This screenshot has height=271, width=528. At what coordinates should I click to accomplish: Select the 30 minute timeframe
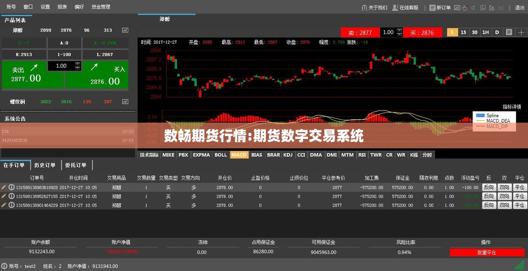coord(475,32)
